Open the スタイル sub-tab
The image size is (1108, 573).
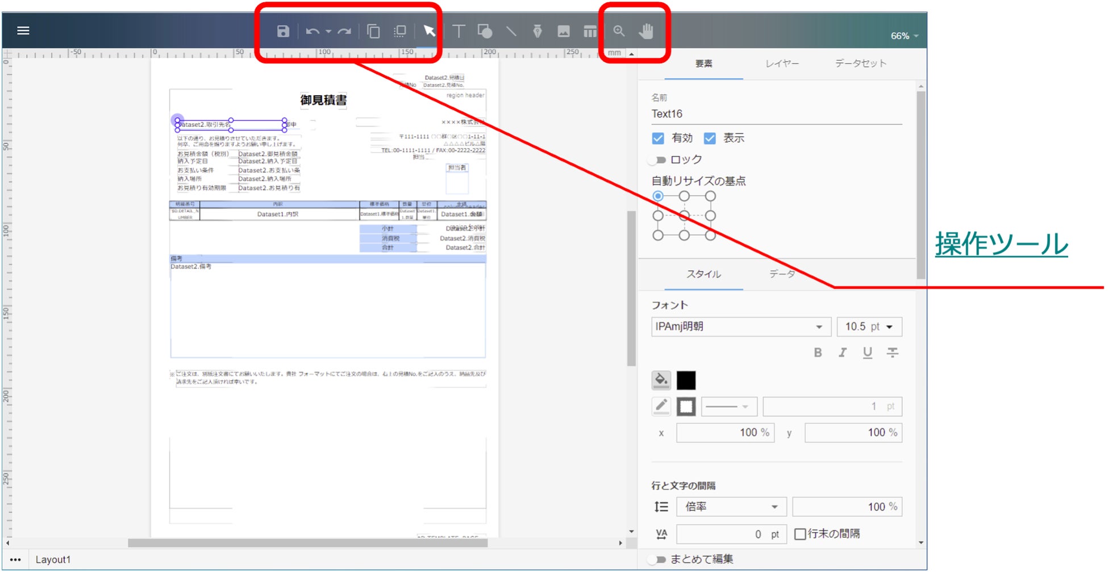point(703,274)
